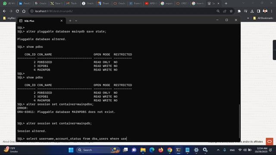Open the network Wi-Fi tray icon
276x155 pixels.
[240, 150]
